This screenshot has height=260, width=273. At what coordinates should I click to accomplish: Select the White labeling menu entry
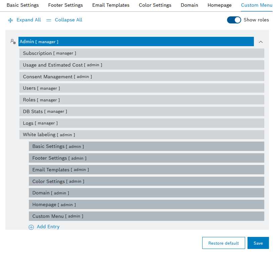[x=142, y=135]
